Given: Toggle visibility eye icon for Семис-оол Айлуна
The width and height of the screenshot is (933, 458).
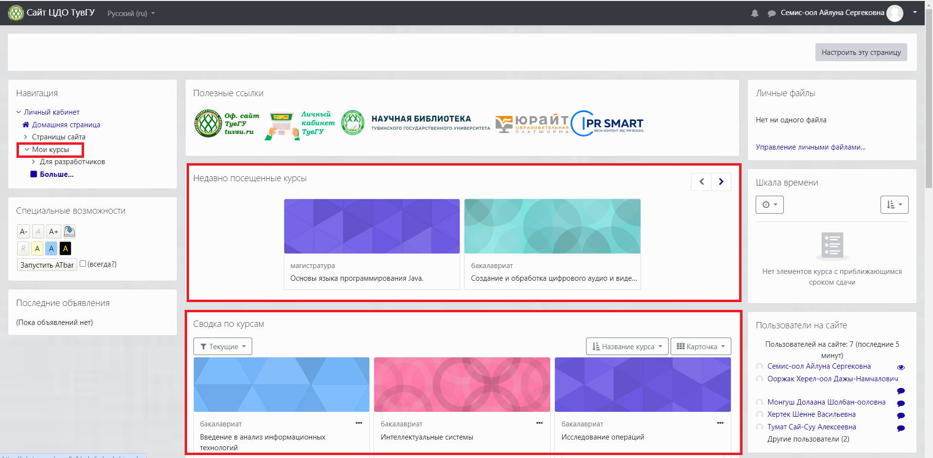Looking at the screenshot, I should point(901,368).
